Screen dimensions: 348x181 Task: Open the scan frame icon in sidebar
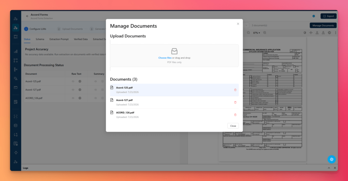[16, 116]
